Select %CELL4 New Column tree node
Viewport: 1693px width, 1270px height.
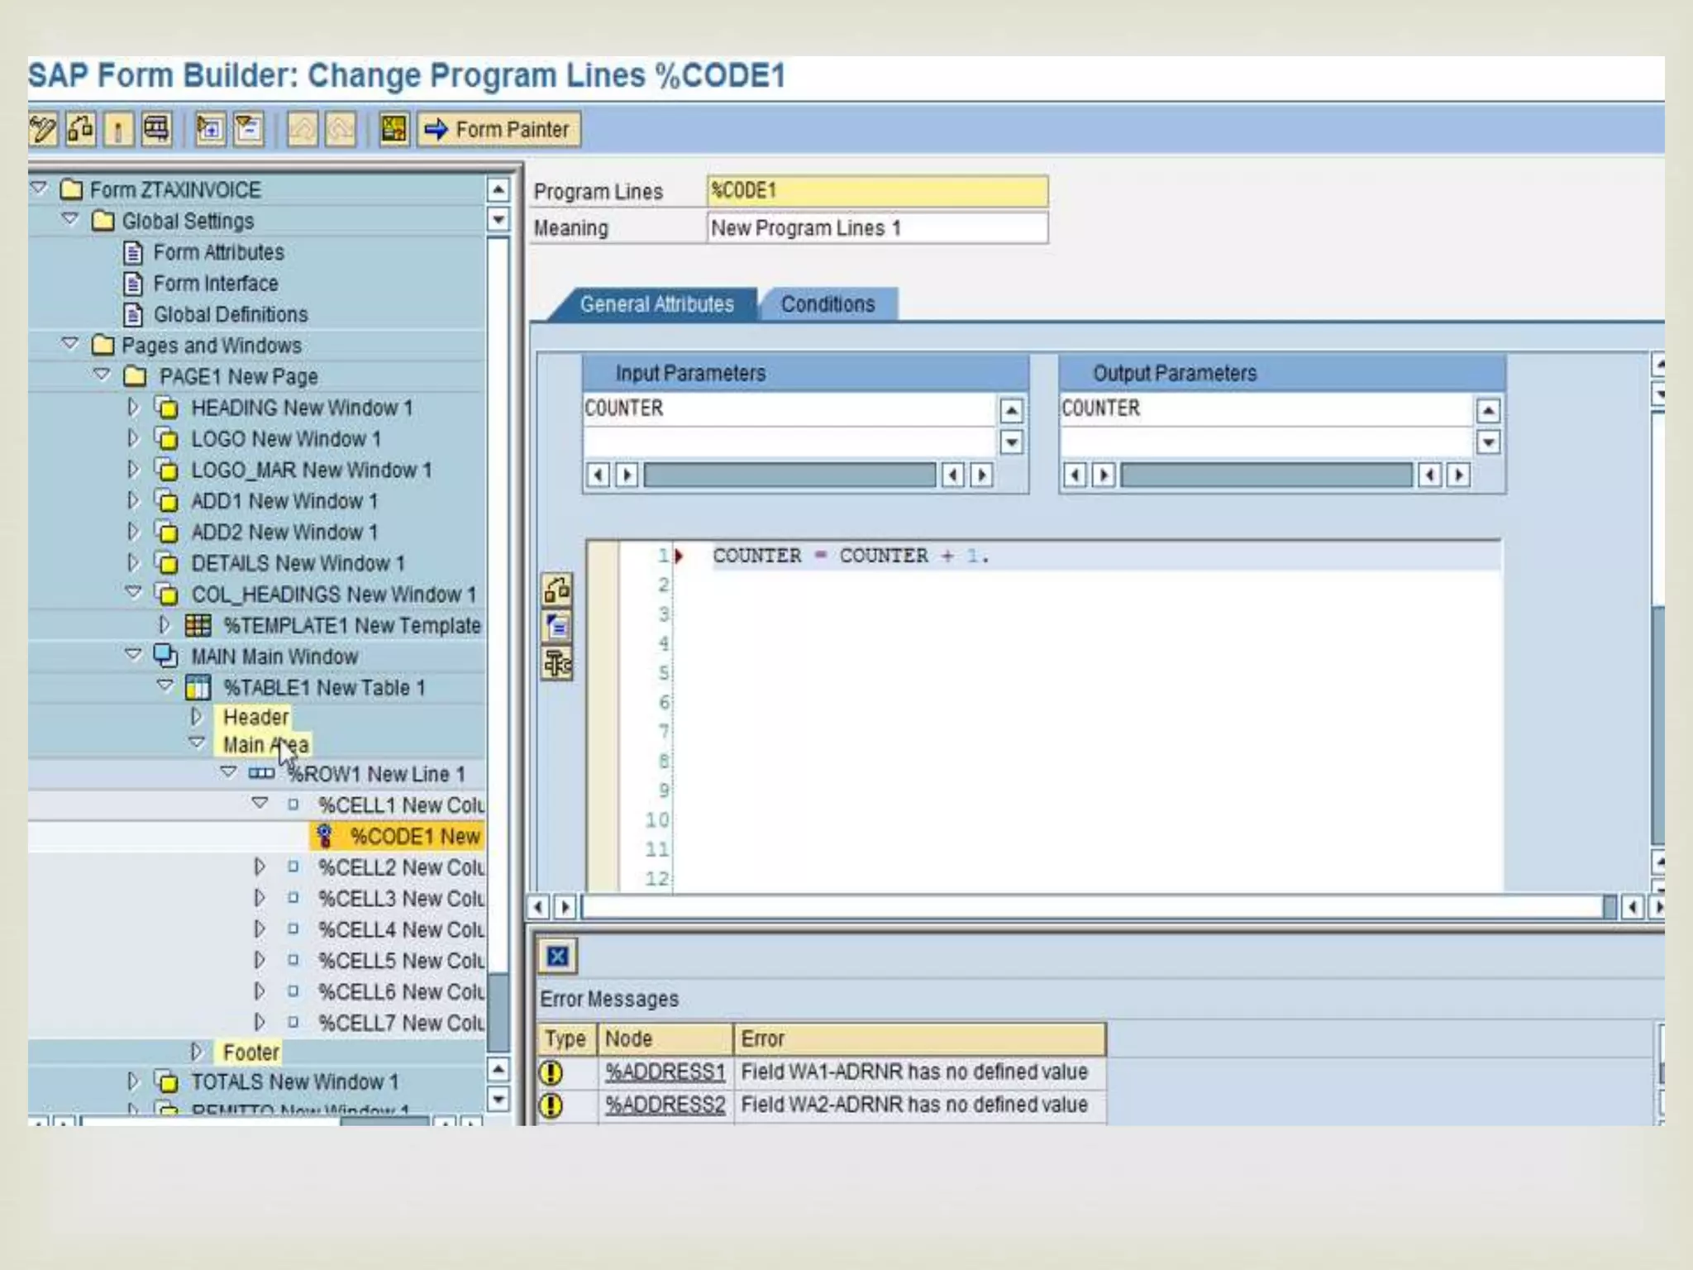(401, 930)
